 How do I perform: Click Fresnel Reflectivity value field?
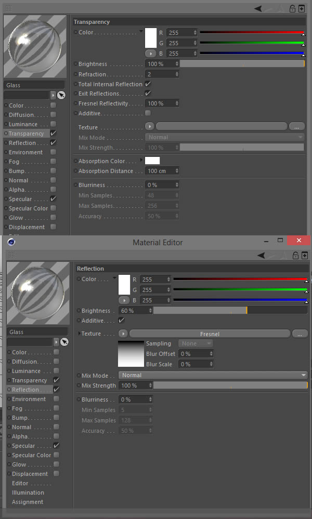(x=162, y=103)
